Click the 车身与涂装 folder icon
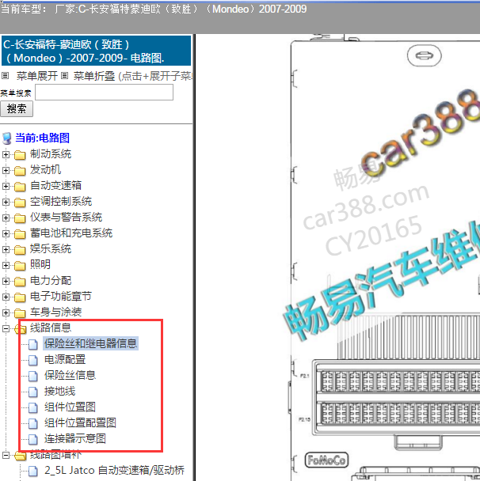Image resolution: width=480 pixels, height=481 pixels. coord(20,313)
